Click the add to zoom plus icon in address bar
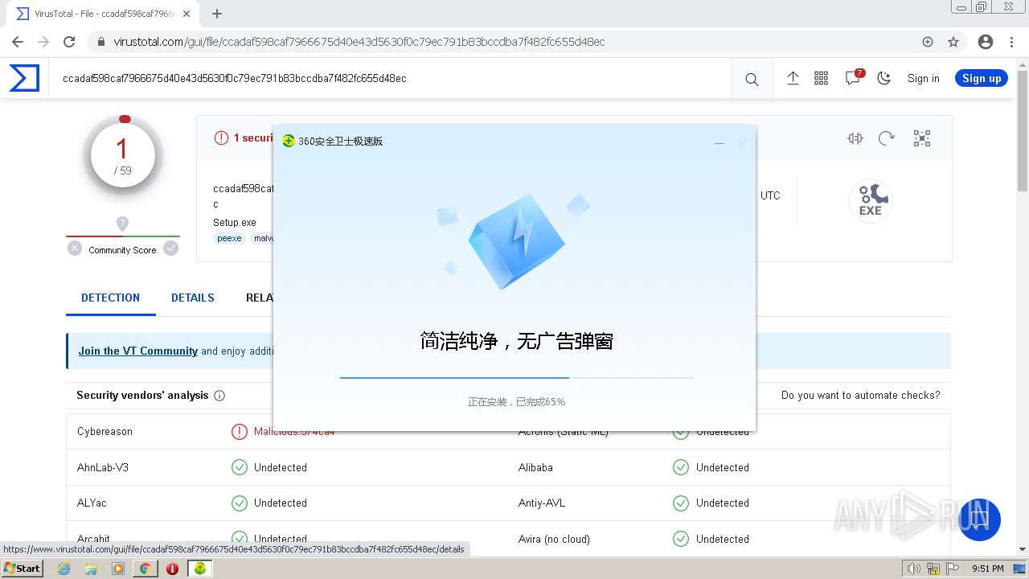The height and width of the screenshot is (579, 1029). (928, 42)
